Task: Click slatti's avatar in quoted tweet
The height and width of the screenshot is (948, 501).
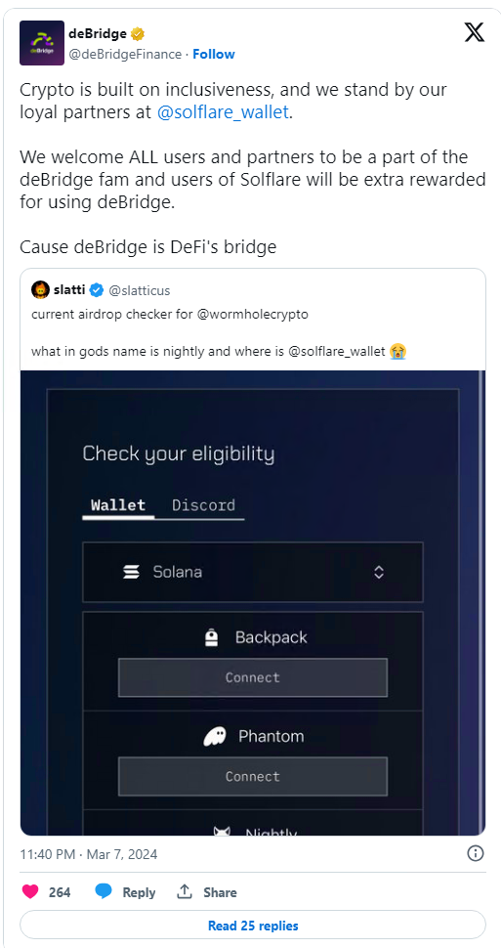Action: (x=40, y=290)
